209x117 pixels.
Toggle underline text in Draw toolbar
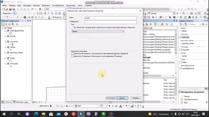[x=116, y=106]
